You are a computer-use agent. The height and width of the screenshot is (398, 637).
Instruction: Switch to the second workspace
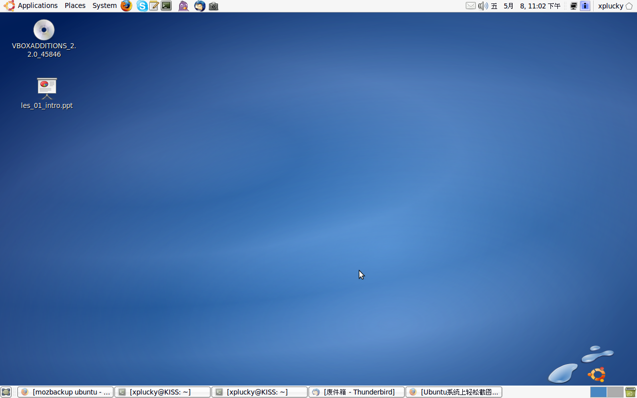coord(615,392)
